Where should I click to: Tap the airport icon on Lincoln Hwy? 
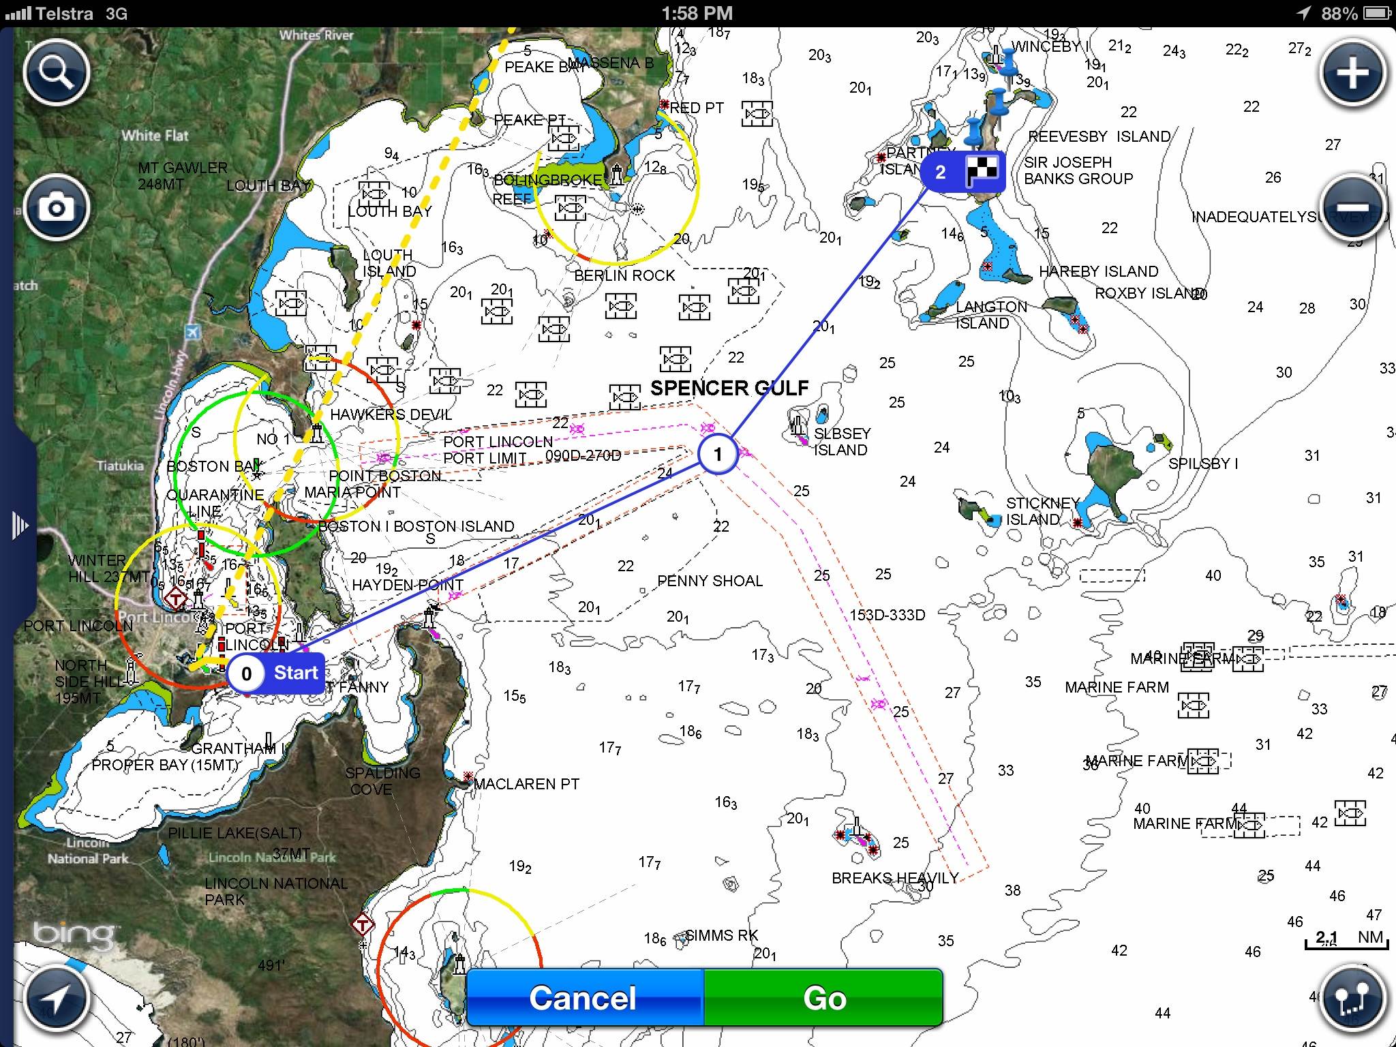pos(193,331)
